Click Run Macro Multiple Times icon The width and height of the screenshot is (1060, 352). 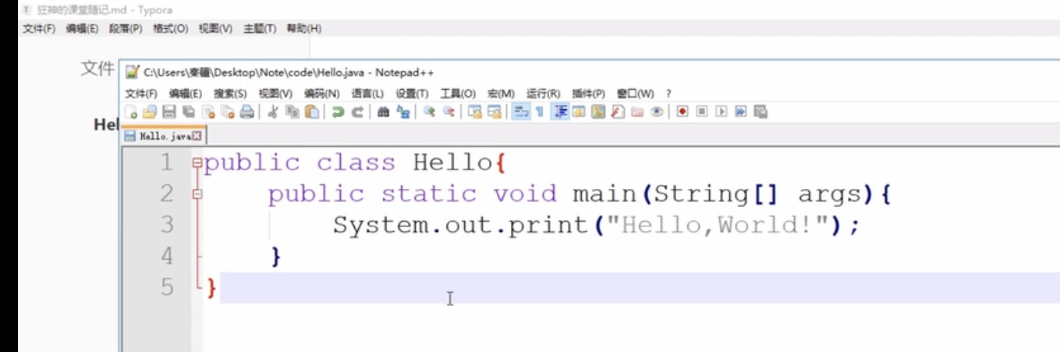coord(740,112)
